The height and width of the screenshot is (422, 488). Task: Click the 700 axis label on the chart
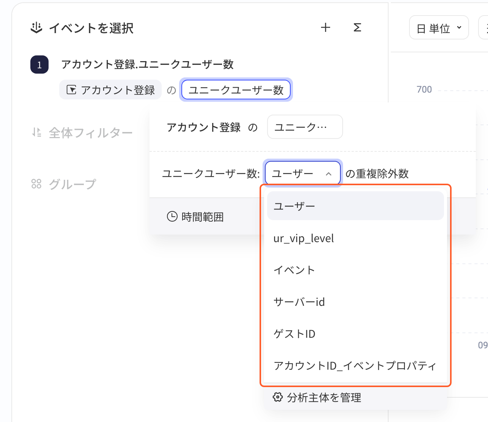[424, 90]
